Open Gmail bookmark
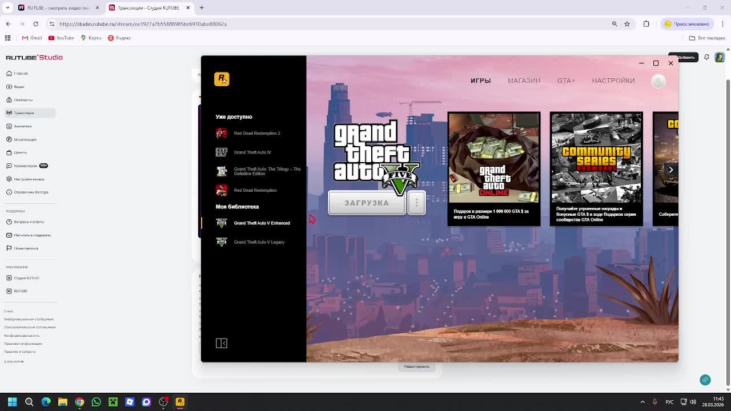 (x=32, y=38)
